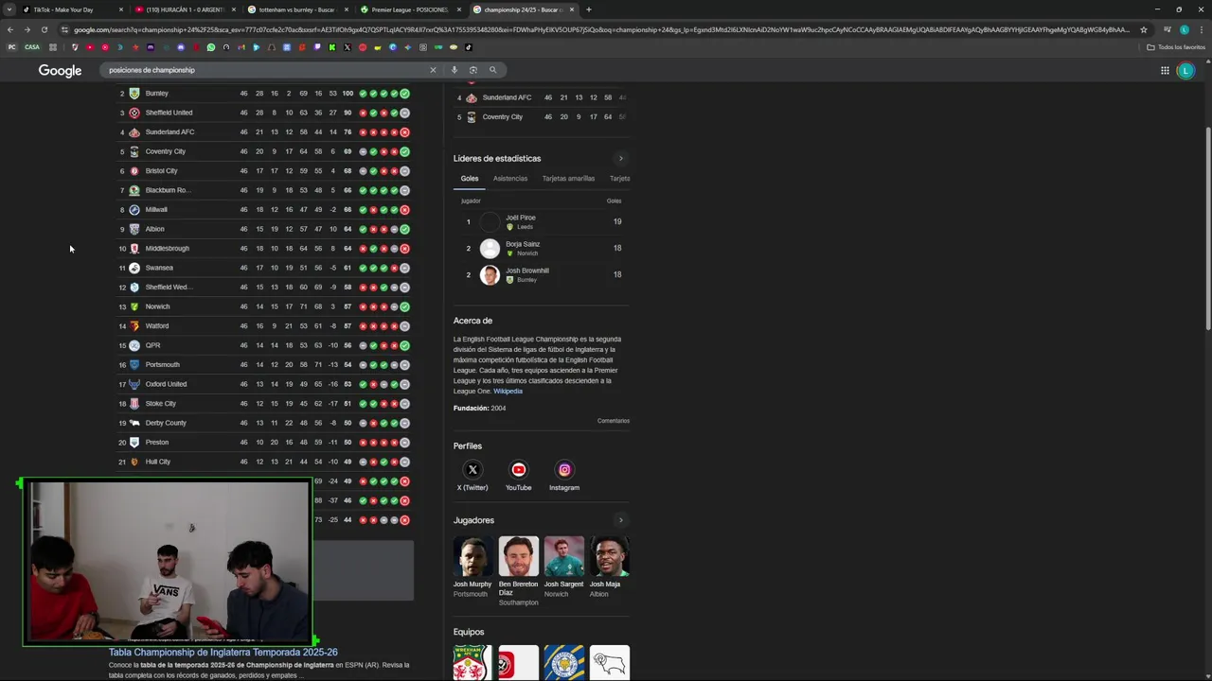Open Derby County crest under Equipos

[610, 663]
